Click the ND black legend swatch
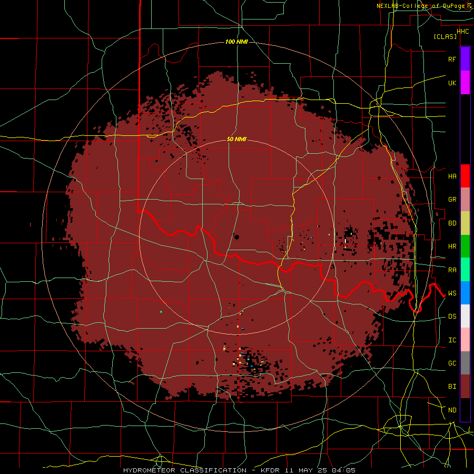The height and width of the screenshot is (474, 474). pos(465,410)
